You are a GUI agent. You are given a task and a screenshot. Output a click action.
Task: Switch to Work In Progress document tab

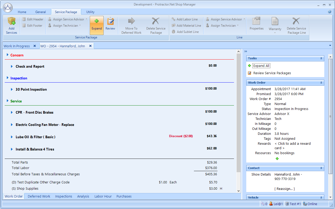tap(17, 46)
